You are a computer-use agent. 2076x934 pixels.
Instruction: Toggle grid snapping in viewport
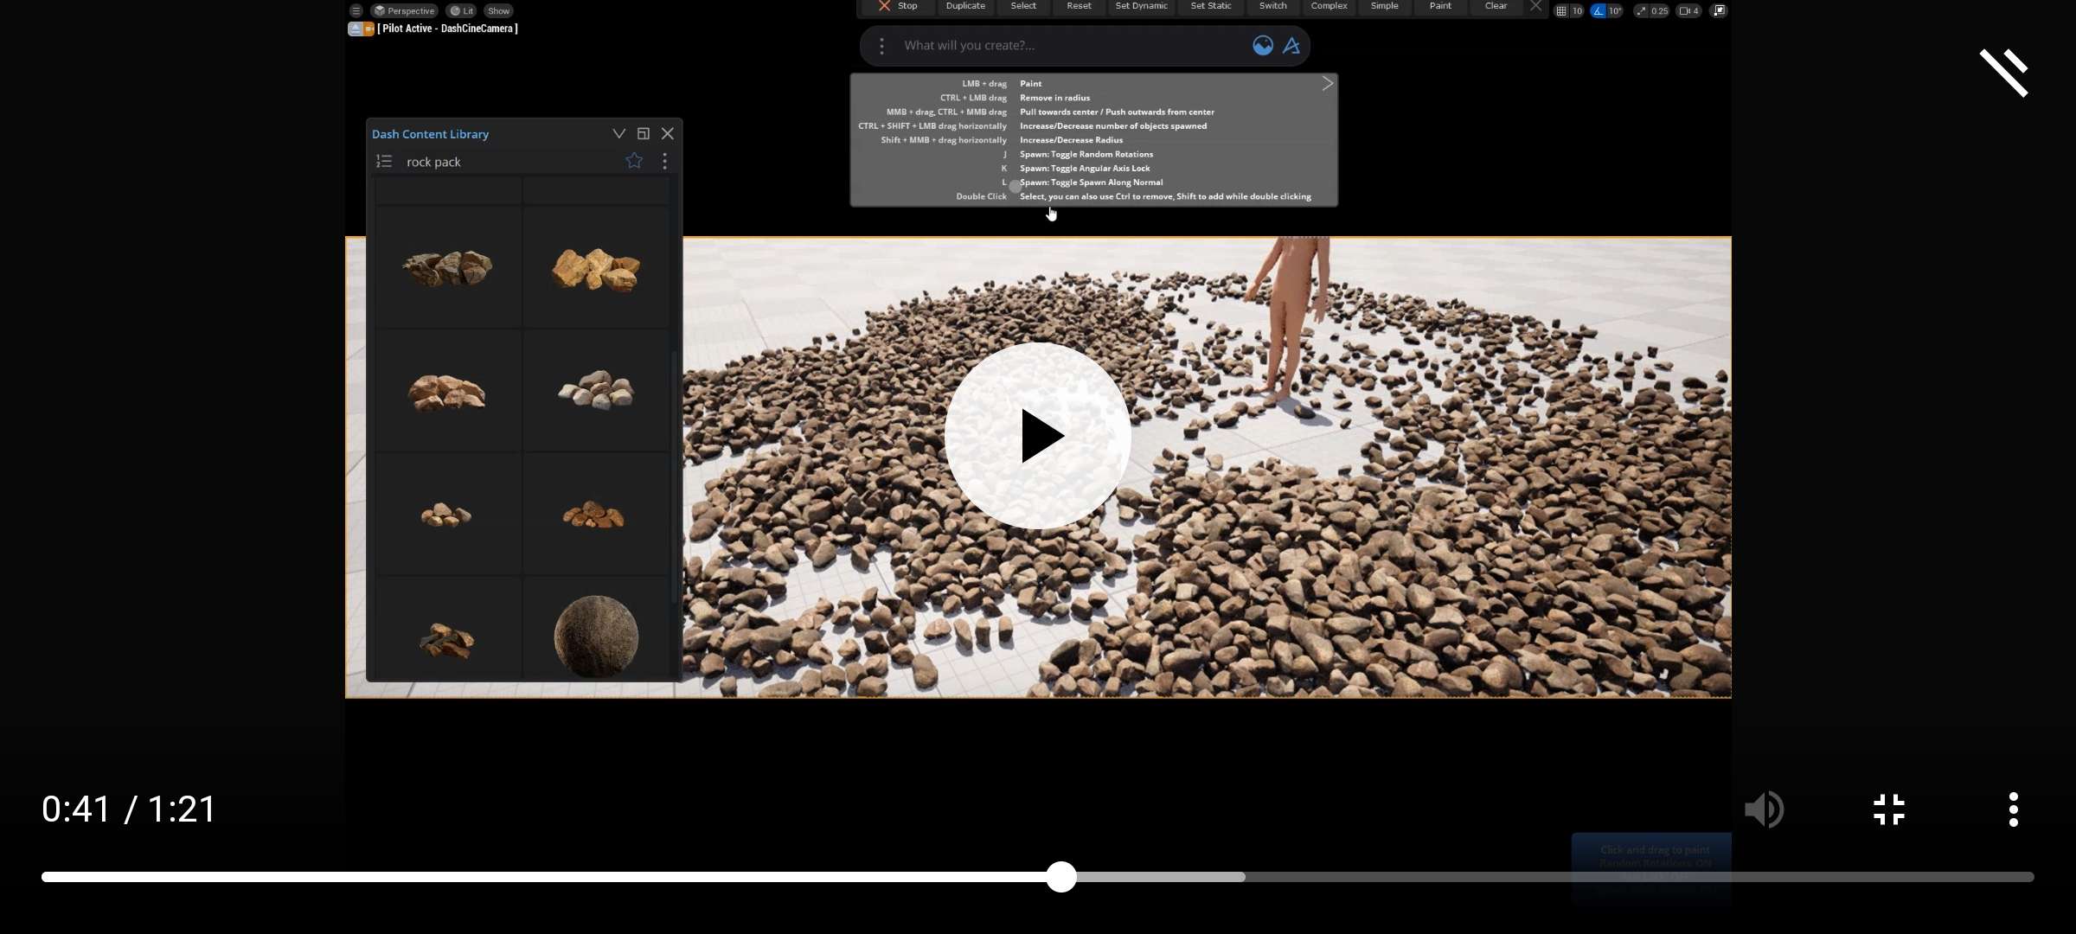(1561, 11)
